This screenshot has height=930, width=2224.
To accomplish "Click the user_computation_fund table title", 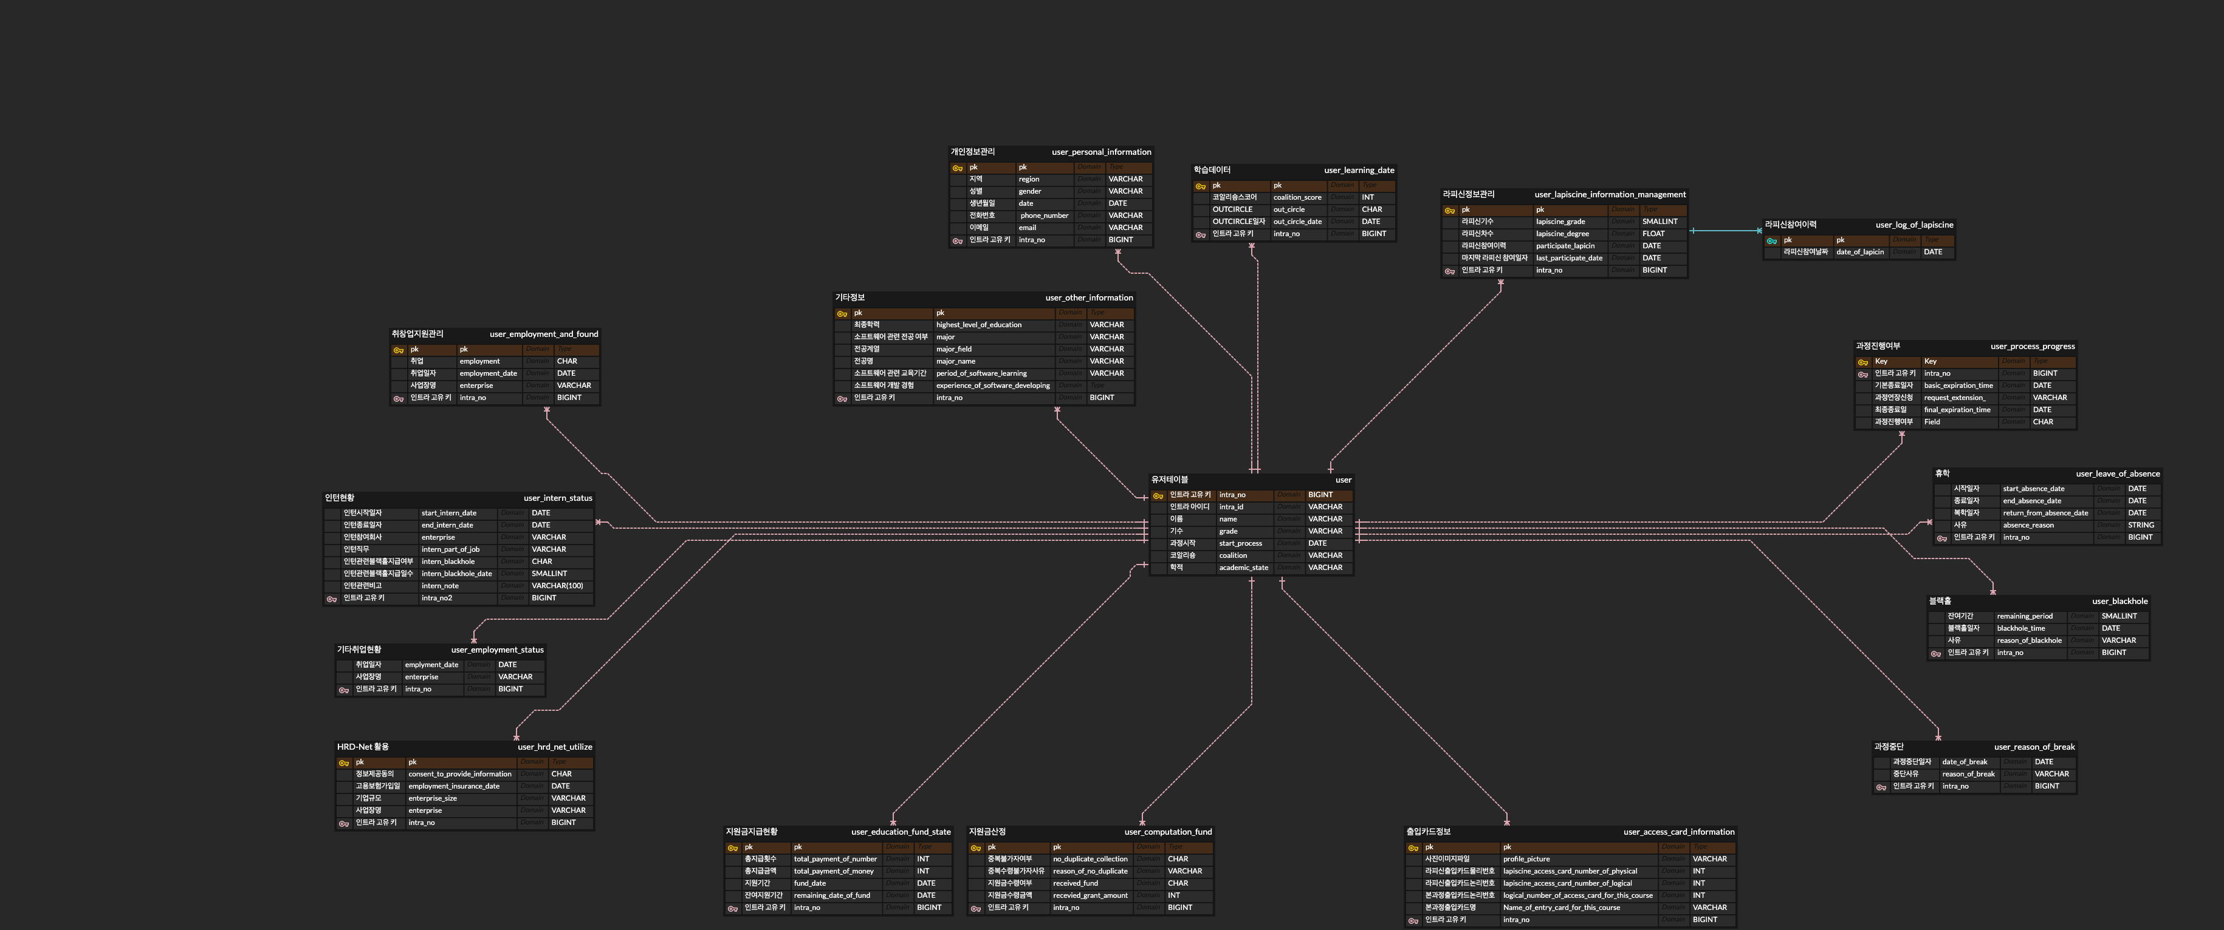I will [x=1167, y=832].
